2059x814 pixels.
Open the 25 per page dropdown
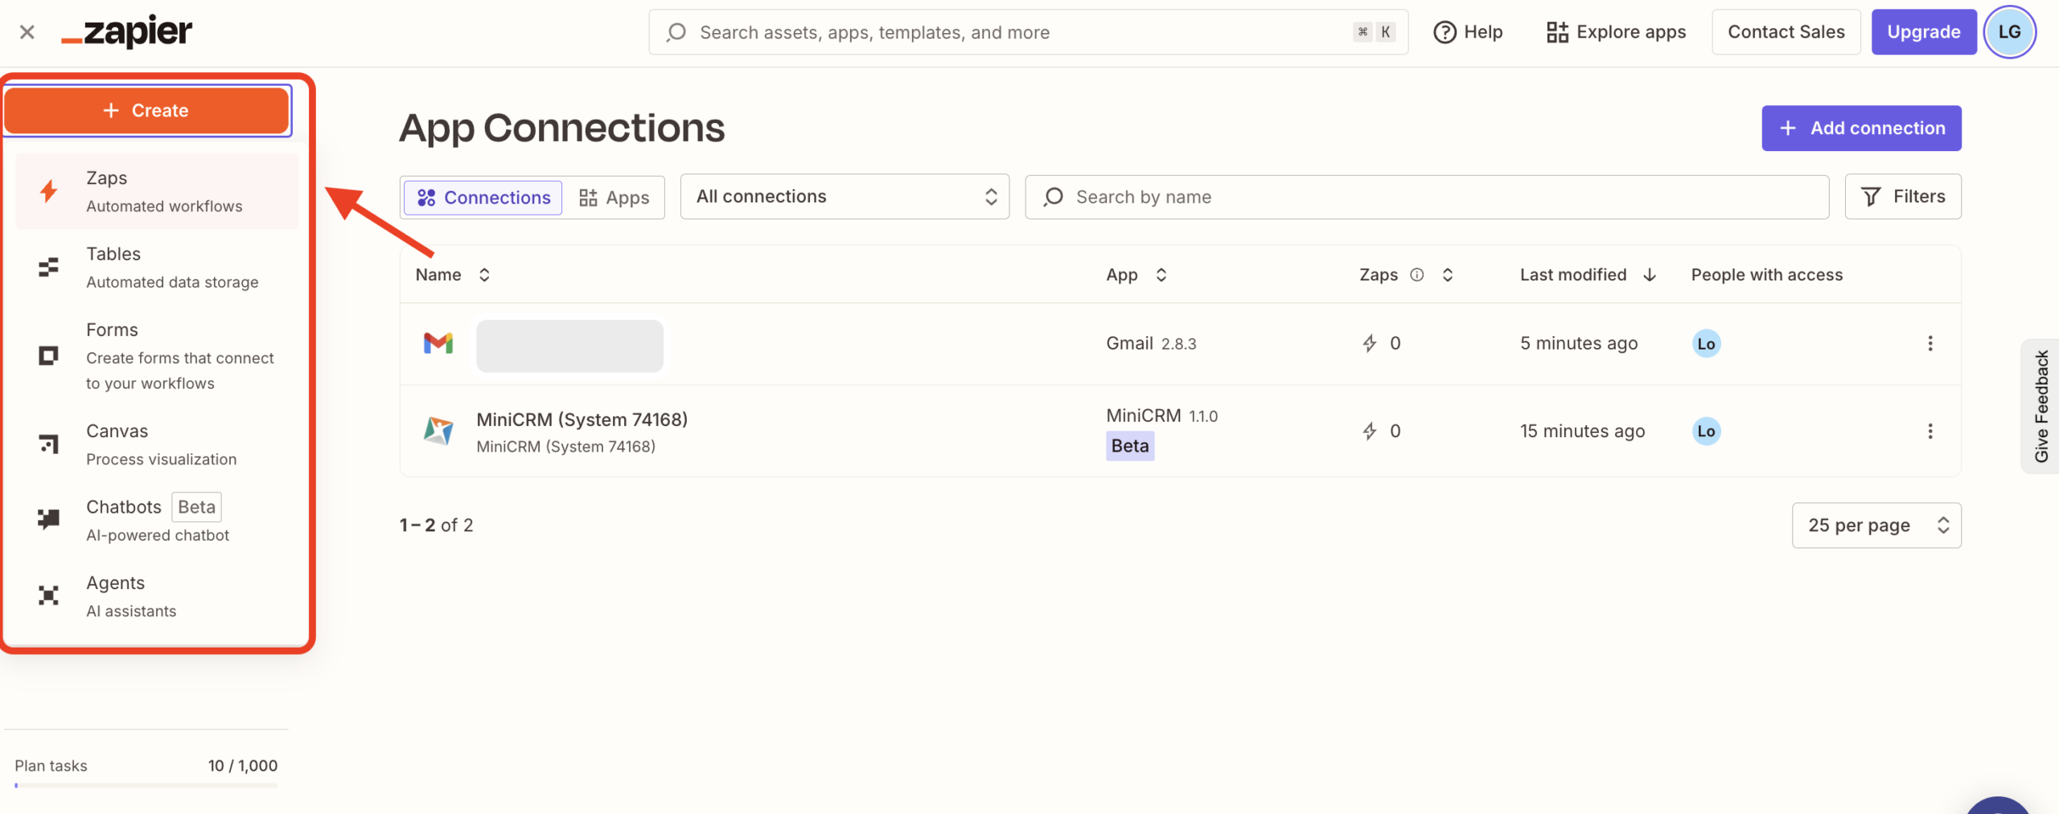pyautogui.click(x=1876, y=526)
